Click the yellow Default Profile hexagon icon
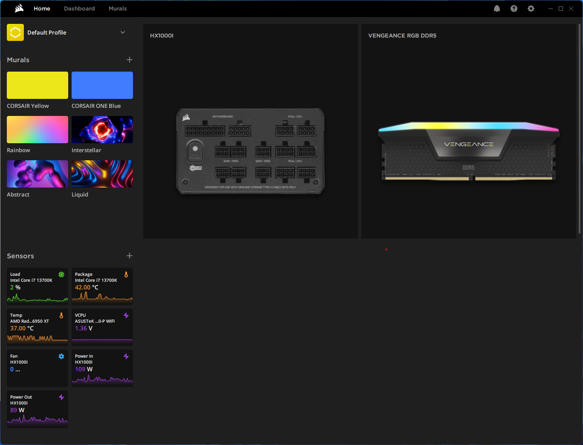583x445 pixels. pyautogui.click(x=15, y=32)
